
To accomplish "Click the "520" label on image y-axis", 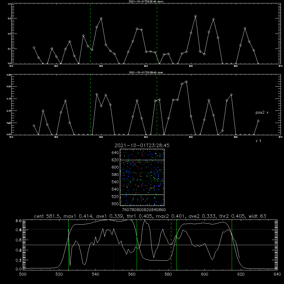I will 115,197.
